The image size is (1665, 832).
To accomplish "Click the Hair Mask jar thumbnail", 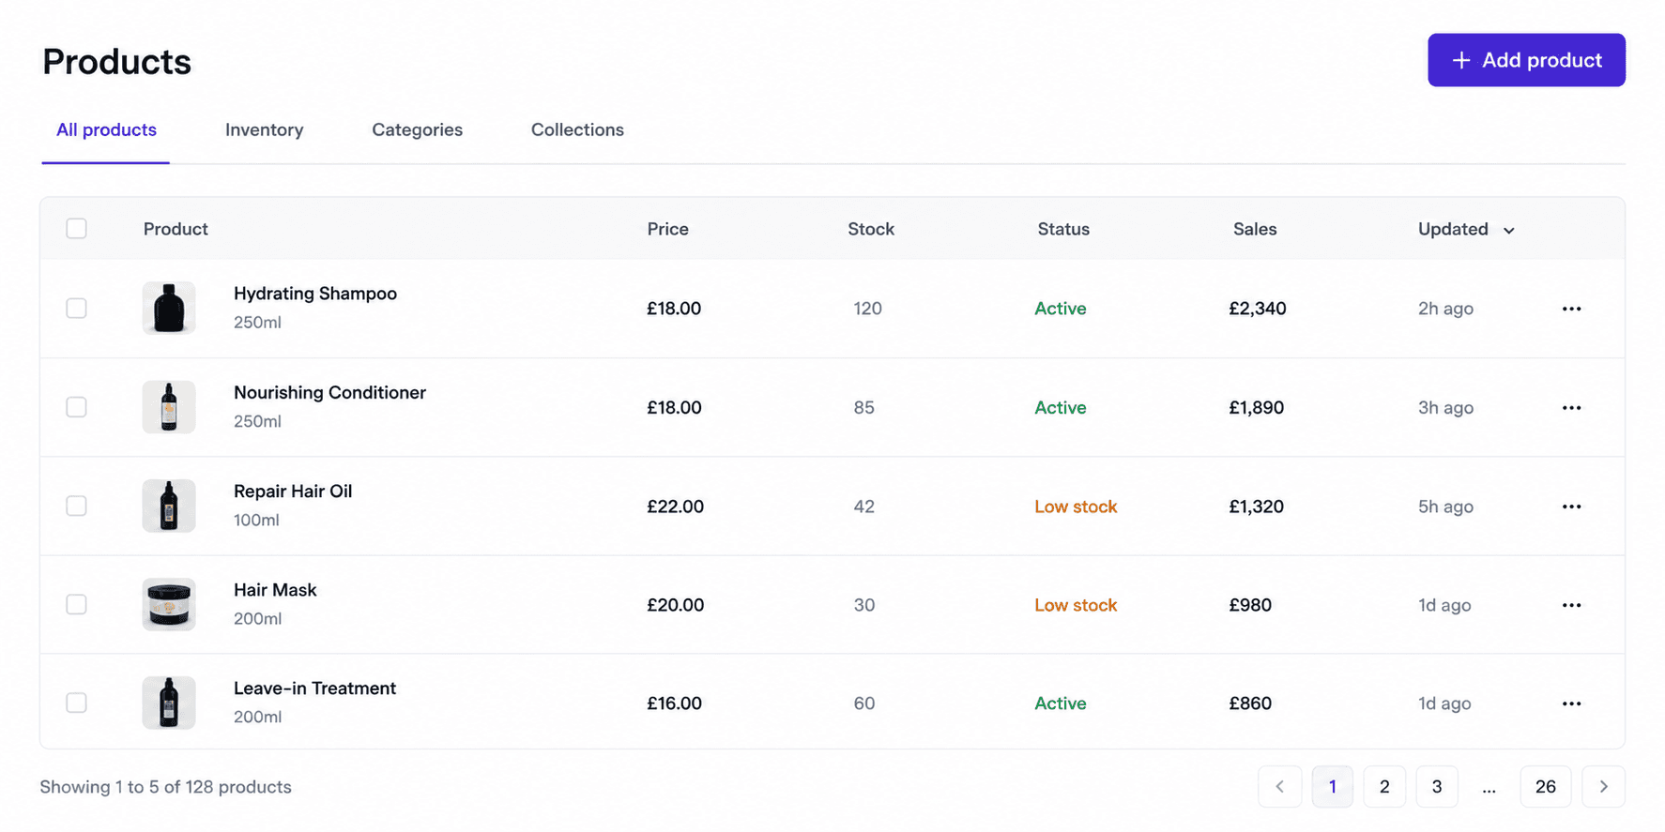I will click(x=169, y=604).
